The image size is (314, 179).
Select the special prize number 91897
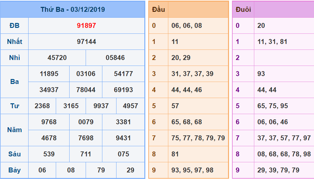[x=86, y=26]
